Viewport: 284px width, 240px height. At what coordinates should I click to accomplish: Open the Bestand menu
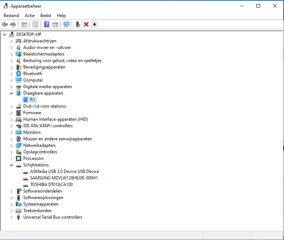pyautogui.click(x=11, y=16)
